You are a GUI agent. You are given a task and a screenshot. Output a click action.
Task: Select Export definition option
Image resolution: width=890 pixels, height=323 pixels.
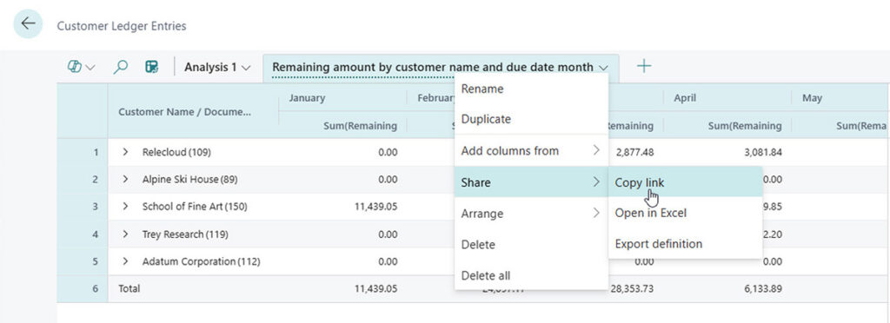click(x=685, y=244)
